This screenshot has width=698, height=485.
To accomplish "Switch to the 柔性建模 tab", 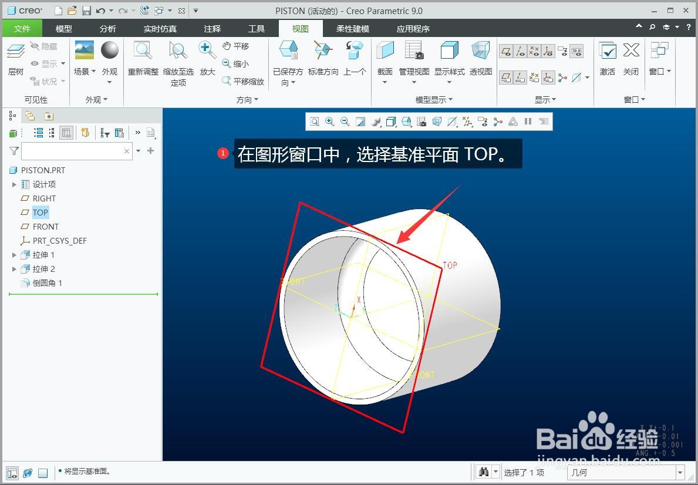I will 353,29.
